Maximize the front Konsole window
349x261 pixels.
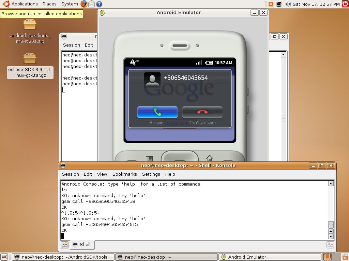tap(322, 166)
